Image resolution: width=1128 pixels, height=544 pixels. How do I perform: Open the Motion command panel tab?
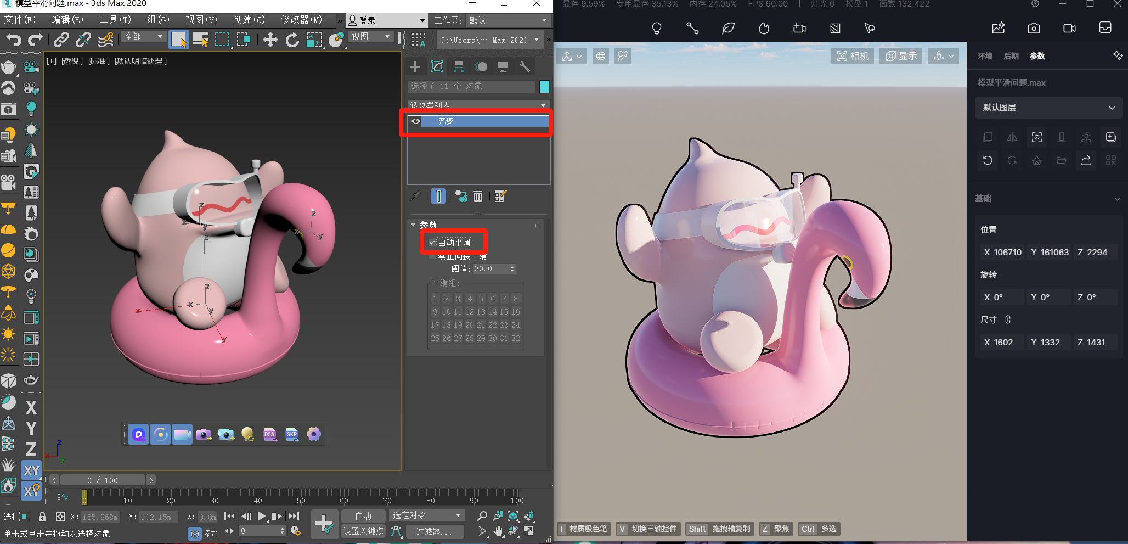(x=481, y=67)
